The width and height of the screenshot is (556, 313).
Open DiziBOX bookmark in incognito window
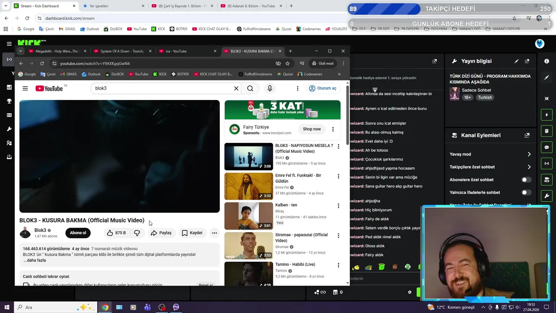[x=114, y=74]
